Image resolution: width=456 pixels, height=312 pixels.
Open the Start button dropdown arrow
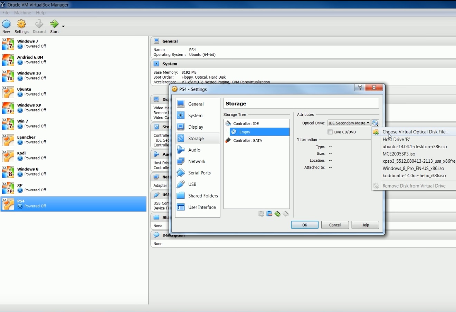pyautogui.click(x=63, y=26)
